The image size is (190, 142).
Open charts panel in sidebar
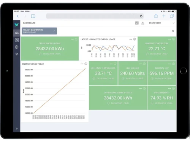tap(17, 40)
